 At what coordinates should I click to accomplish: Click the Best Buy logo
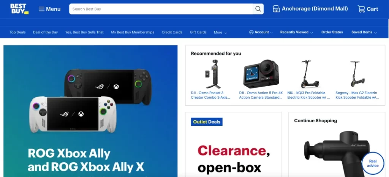(19, 9)
